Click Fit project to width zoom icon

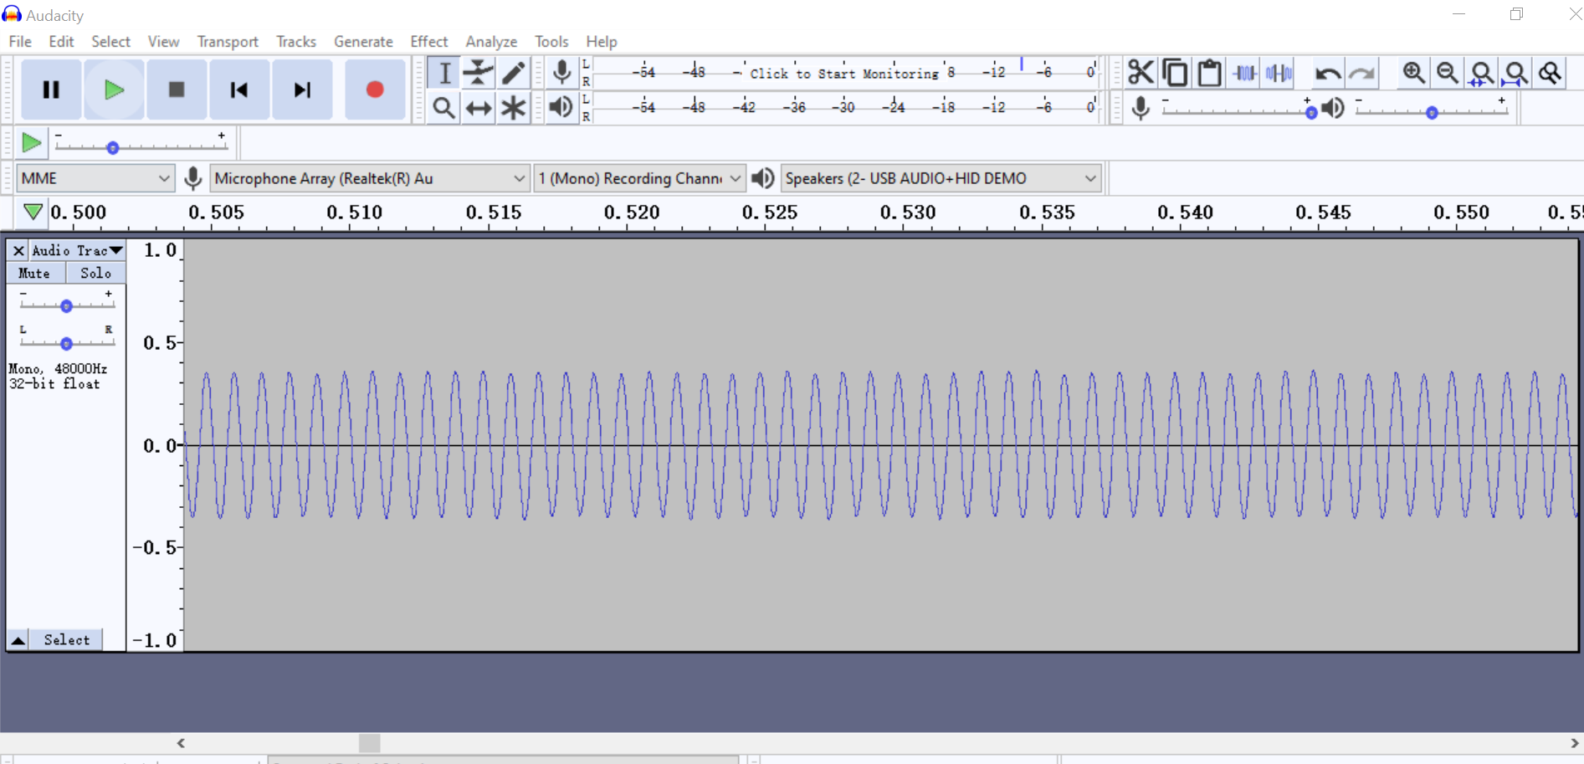(1516, 74)
